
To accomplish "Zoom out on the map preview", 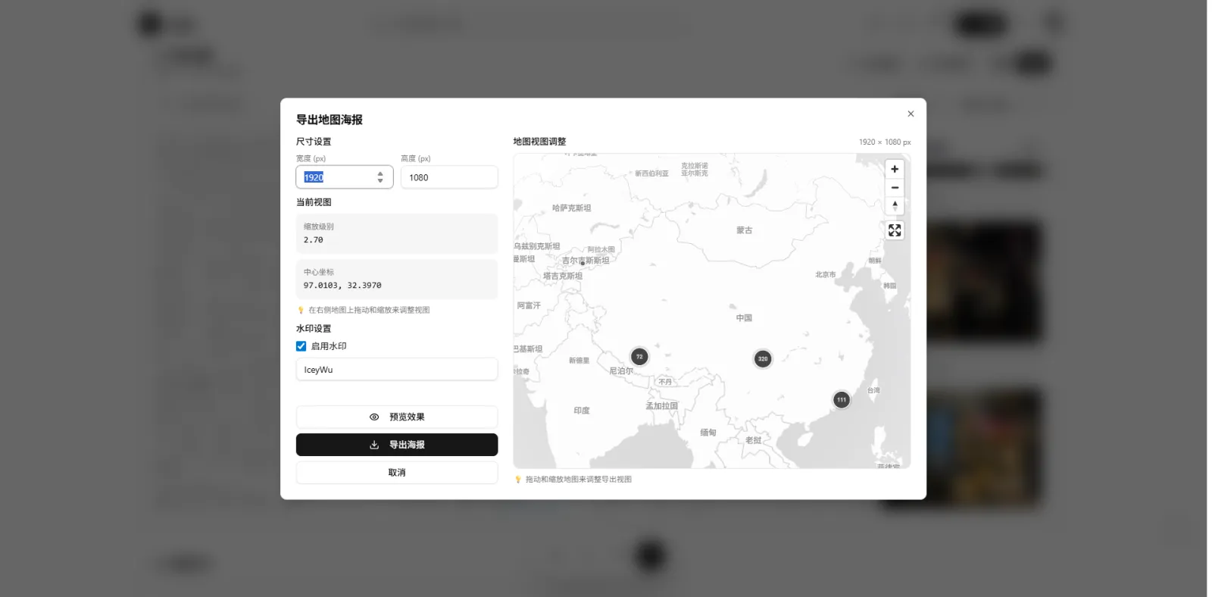I will [895, 188].
